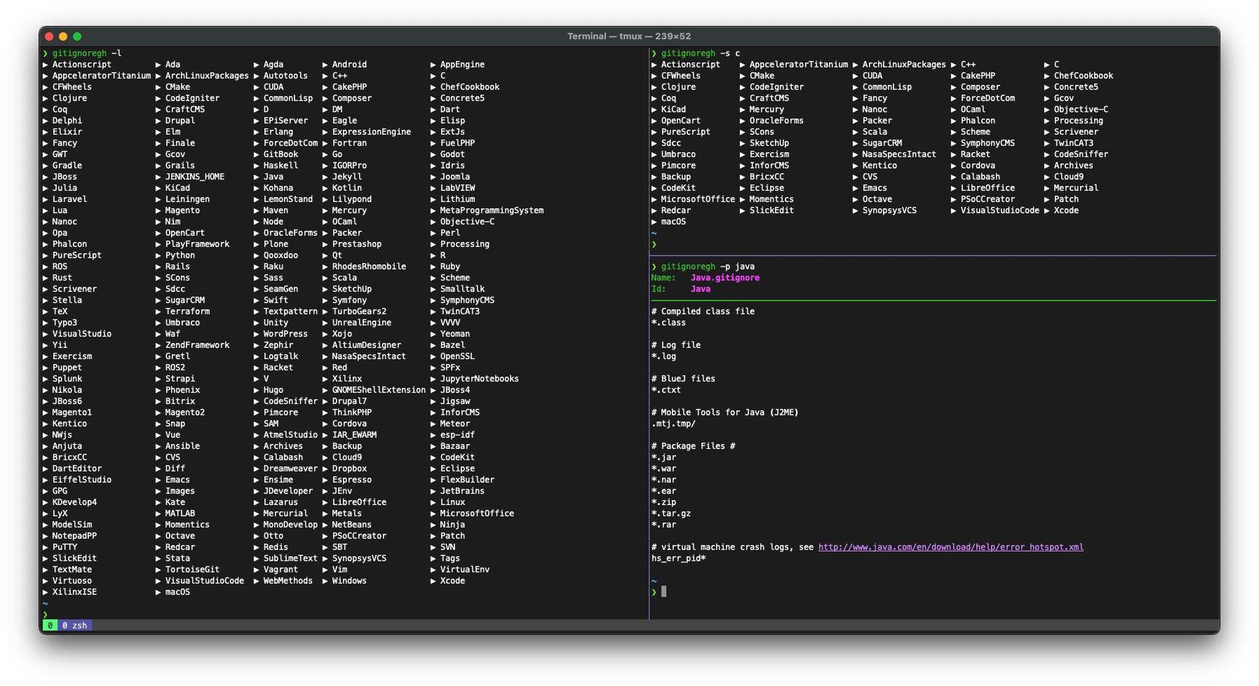This screenshot has height=686, width=1259.
Task: Select the '0 zsh' tmux window tab
Action: 74,626
